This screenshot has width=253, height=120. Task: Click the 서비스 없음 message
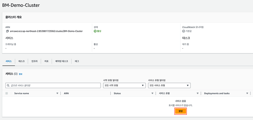[181, 101]
